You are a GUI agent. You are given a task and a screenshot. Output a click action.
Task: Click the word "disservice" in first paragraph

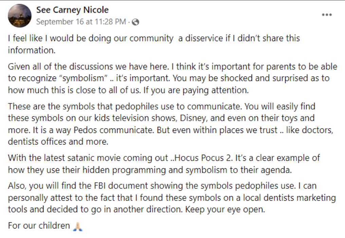pos(200,38)
